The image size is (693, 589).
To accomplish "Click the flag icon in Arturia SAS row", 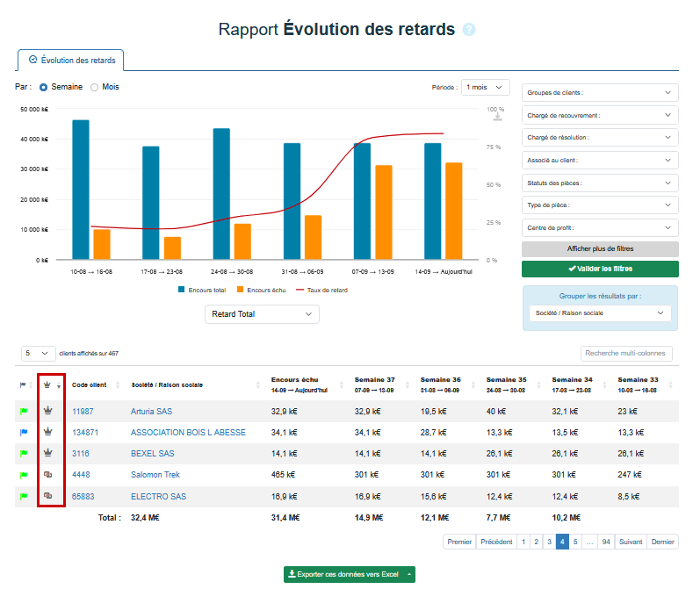I will click(24, 412).
